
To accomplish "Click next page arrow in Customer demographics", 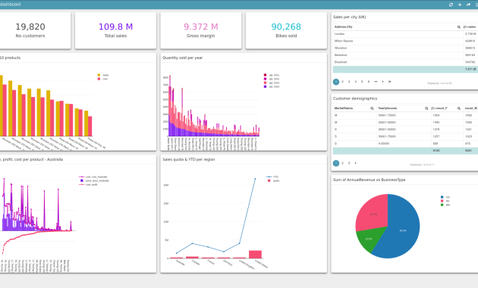I will click(355, 163).
